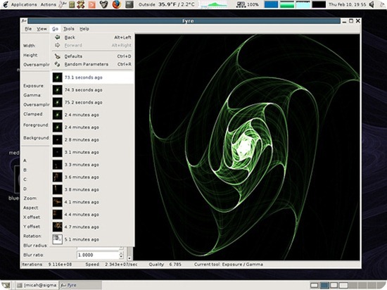Image resolution: width=387 pixels, height=290 pixels.
Task: Select the 73.1 seconds ago history thumbnail
Action: point(57,77)
